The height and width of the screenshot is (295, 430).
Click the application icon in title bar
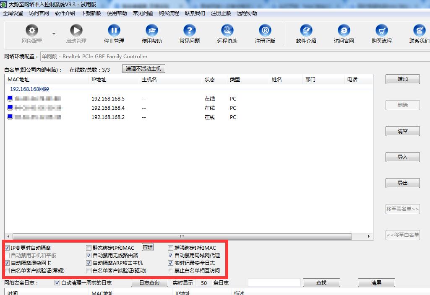(3, 4)
